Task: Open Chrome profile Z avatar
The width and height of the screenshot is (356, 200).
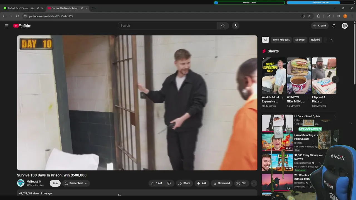Action: 345,16
